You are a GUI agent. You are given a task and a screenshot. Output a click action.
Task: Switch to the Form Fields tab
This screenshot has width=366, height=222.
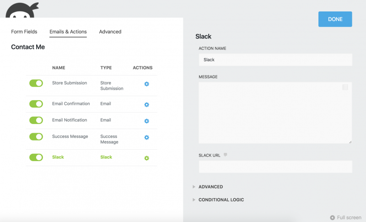24,32
